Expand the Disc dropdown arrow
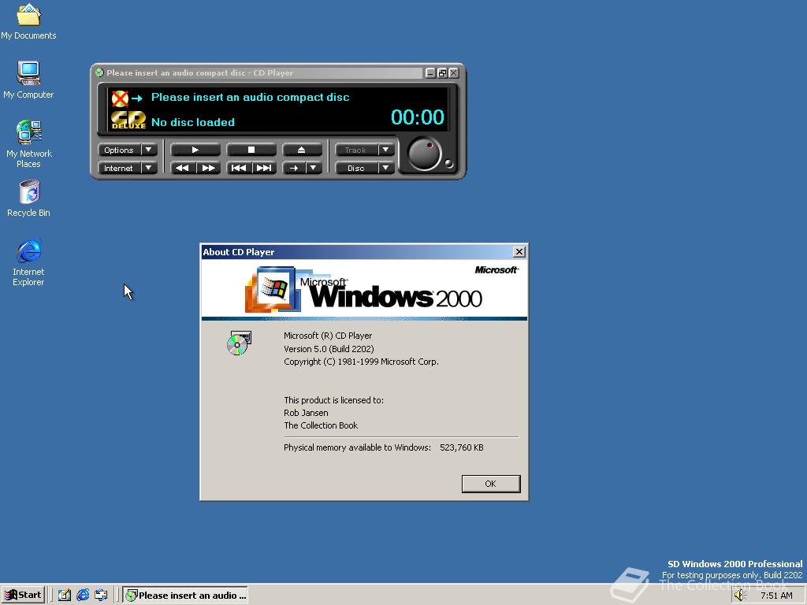 386,168
